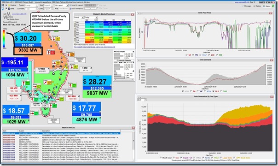Click Save My Layout button
278x166 pixels.
76,6
